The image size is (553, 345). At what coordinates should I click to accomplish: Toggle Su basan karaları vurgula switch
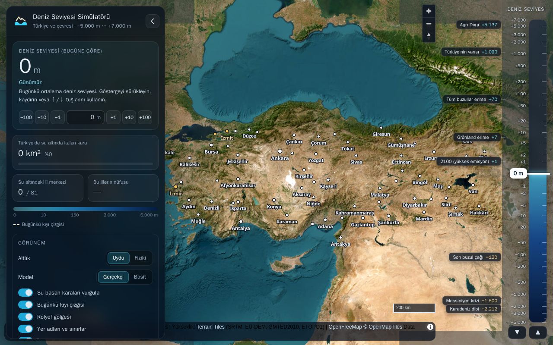click(25, 293)
